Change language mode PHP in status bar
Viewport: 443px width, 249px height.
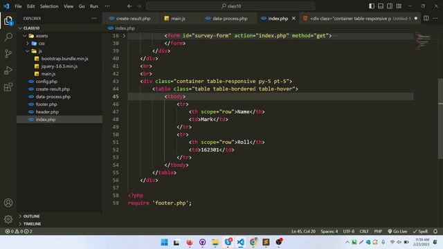[x=378, y=231]
